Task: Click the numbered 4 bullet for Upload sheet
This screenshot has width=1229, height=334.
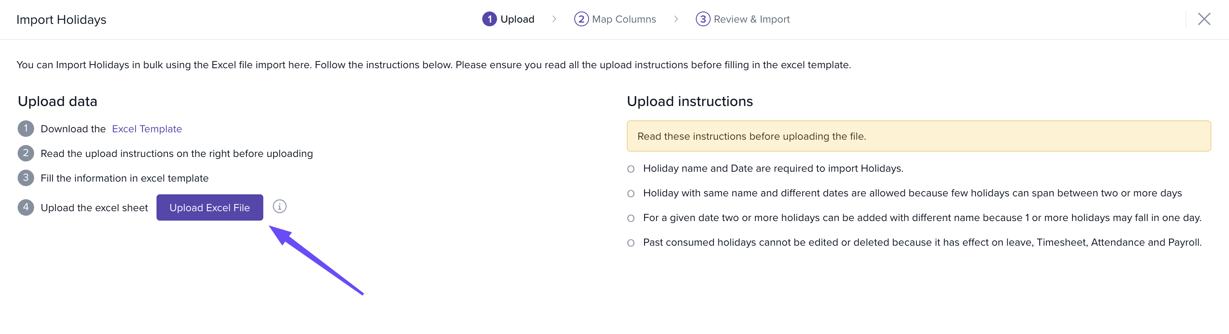Action: point(26,207)
